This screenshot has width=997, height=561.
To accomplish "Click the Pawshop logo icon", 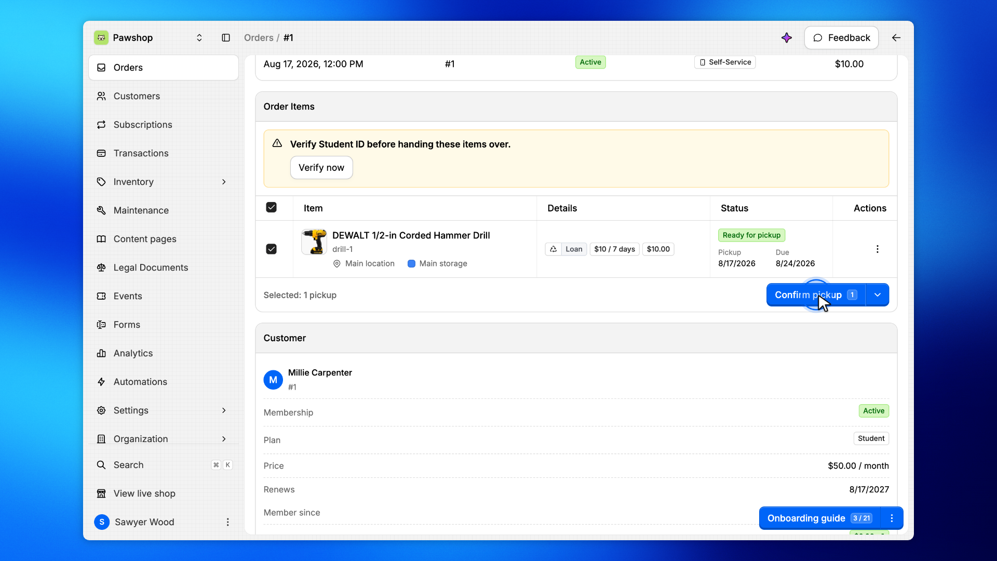I will 101,37.
